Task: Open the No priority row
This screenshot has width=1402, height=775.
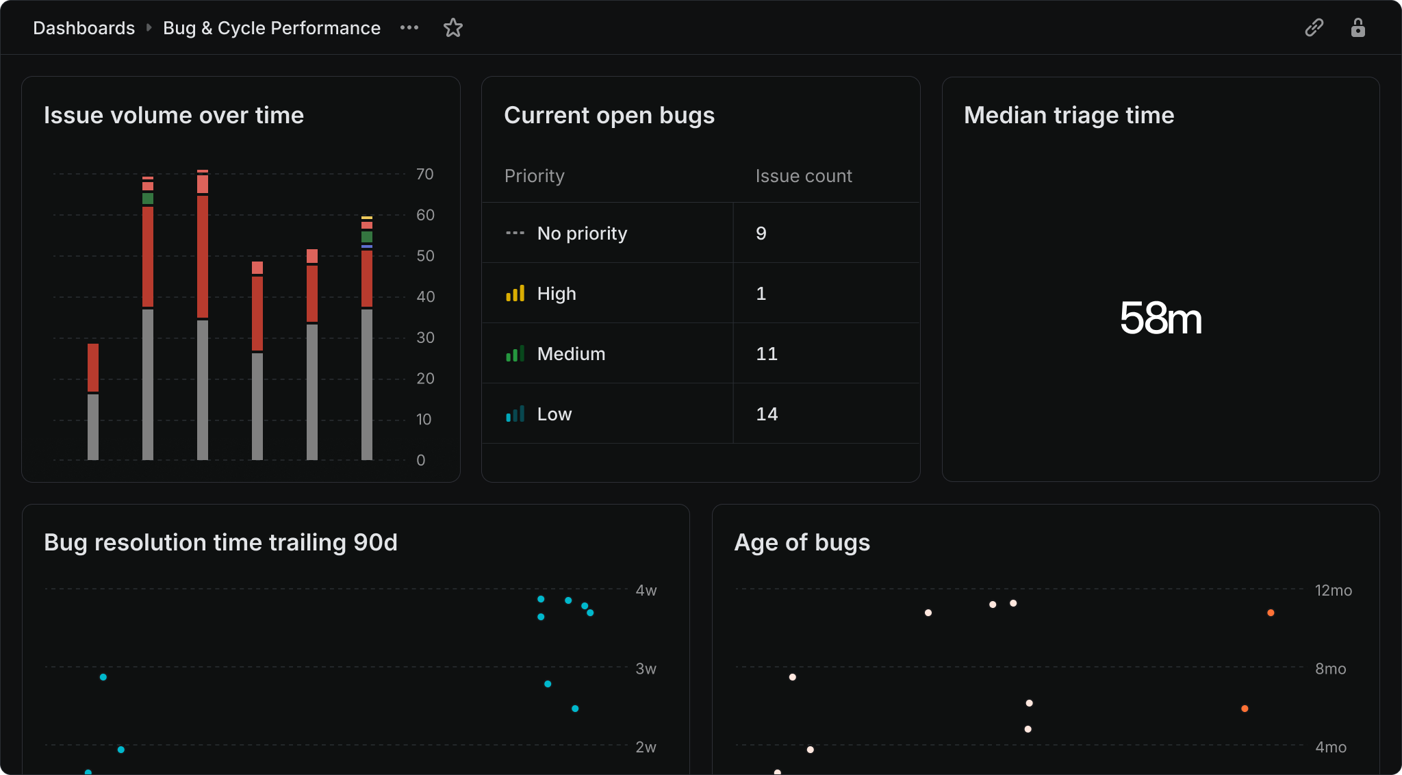Action: pyautogui.click(x=582, y=233)
